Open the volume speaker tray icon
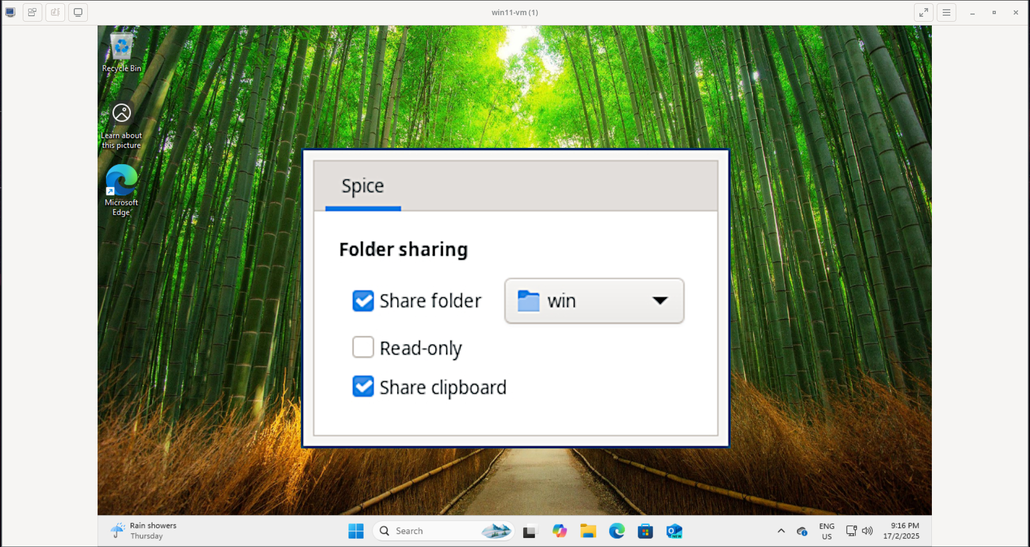 click(x=867, y=531)
